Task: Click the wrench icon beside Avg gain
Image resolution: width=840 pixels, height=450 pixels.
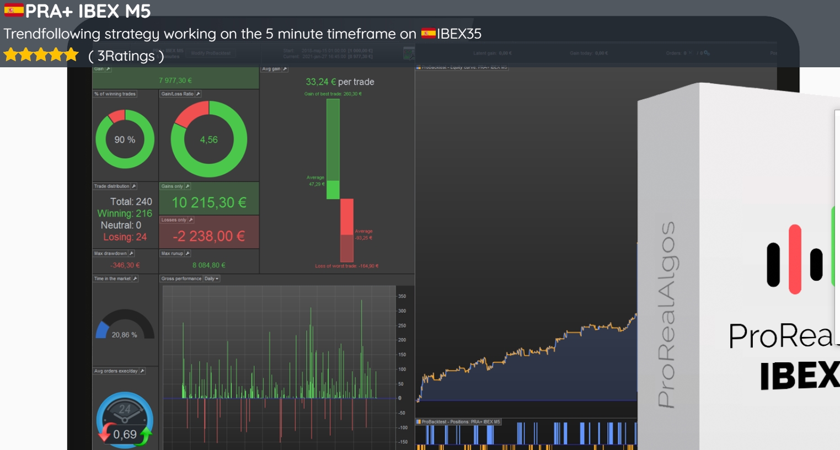Action: (285, 69)
